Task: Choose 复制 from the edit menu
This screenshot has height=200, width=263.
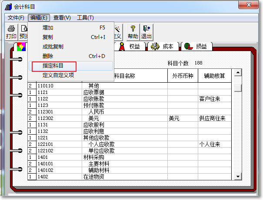Action: pos(71,37)
